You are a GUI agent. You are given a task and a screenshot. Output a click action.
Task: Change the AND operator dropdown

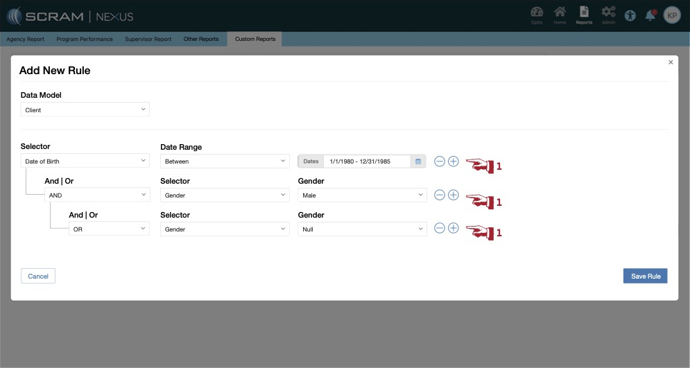(97, 195)
